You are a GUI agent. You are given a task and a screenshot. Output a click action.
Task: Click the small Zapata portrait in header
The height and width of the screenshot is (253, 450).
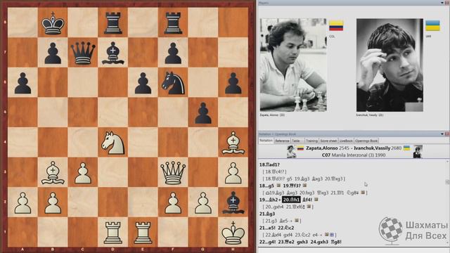coord(291,152)
